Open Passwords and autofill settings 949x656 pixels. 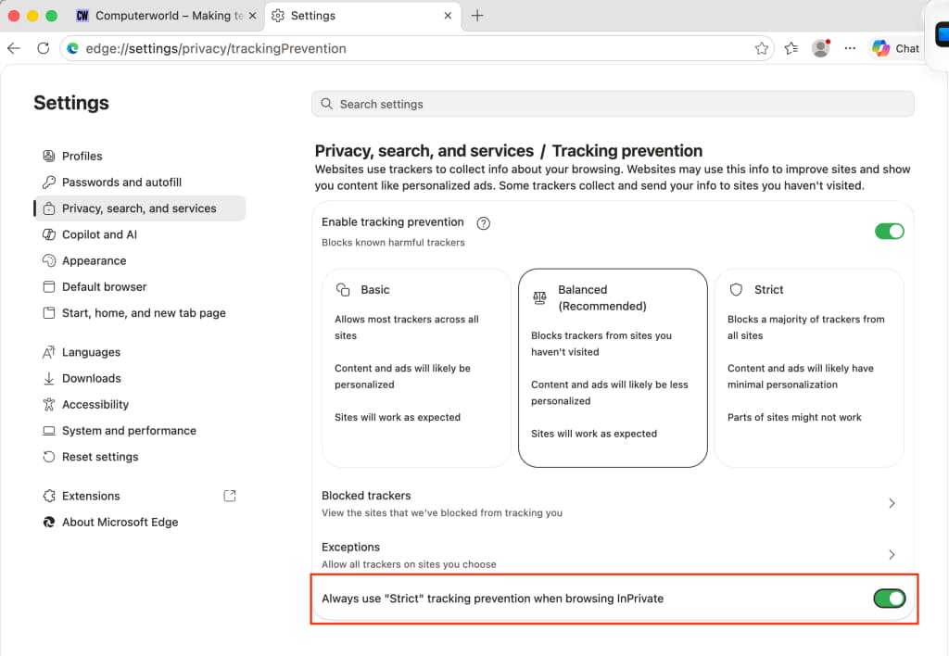(x=139, y=183)
